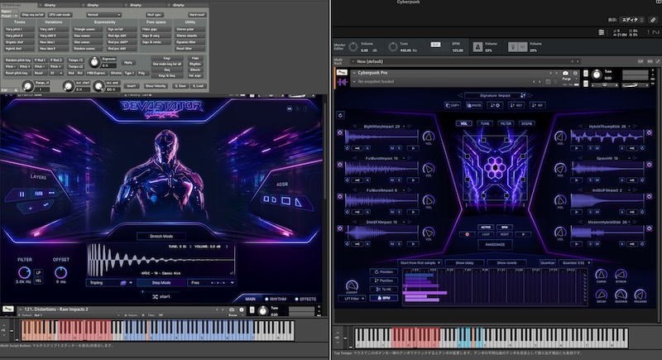
Task: Click the refresh icon above the left sample layers
Action: point(341,115)
